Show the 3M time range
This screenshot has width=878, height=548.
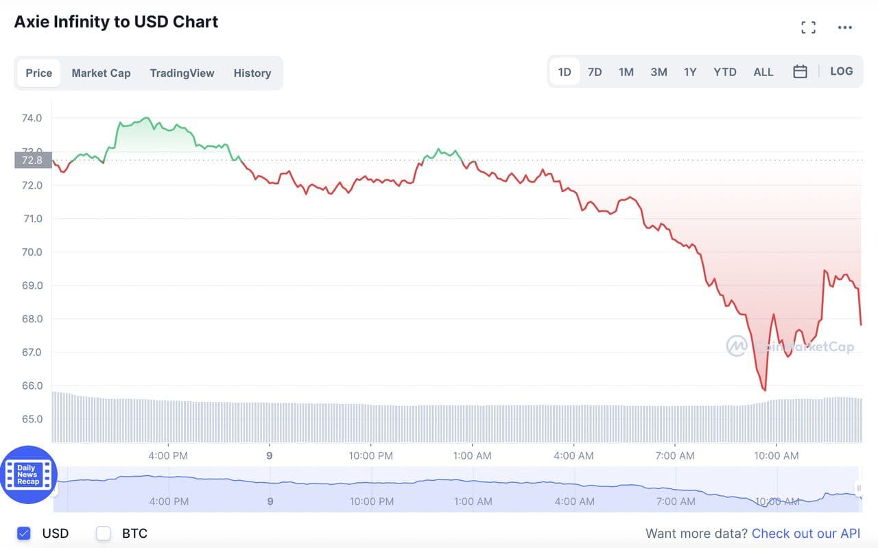click(658, 72)
